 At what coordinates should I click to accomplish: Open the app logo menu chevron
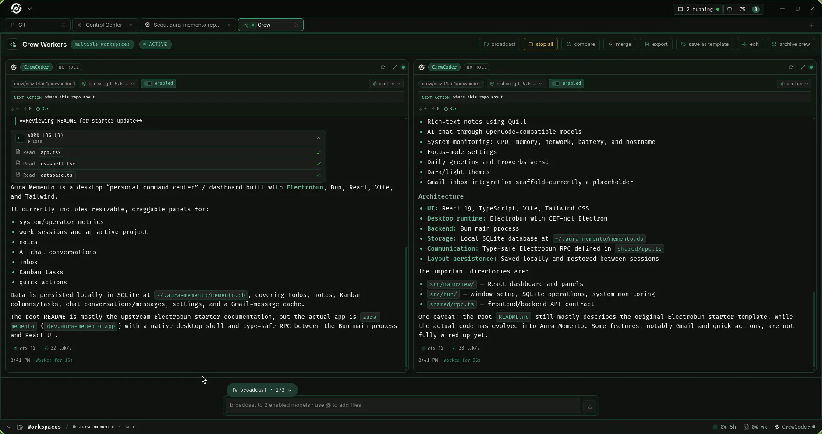pos(30,9)
